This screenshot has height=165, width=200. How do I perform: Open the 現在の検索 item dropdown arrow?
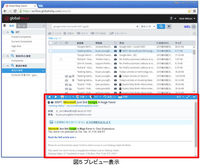(x=43, y=71)
